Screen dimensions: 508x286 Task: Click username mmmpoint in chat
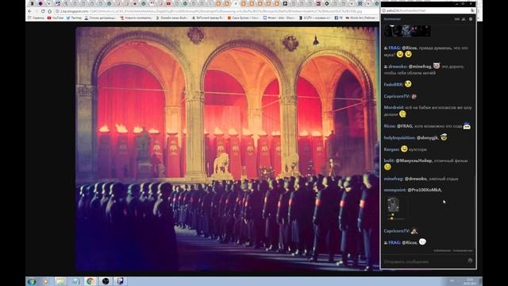point(394,190)
